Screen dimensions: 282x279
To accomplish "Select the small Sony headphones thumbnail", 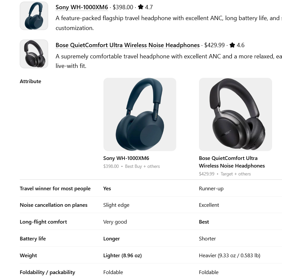I will 34,15.
